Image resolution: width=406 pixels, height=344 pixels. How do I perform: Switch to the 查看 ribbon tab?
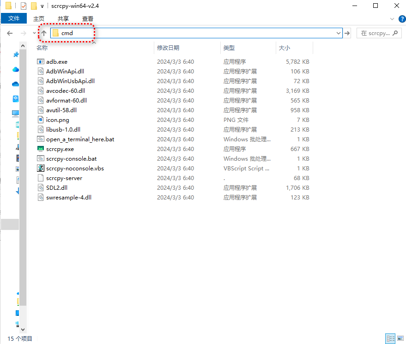[x=87, y=18]
